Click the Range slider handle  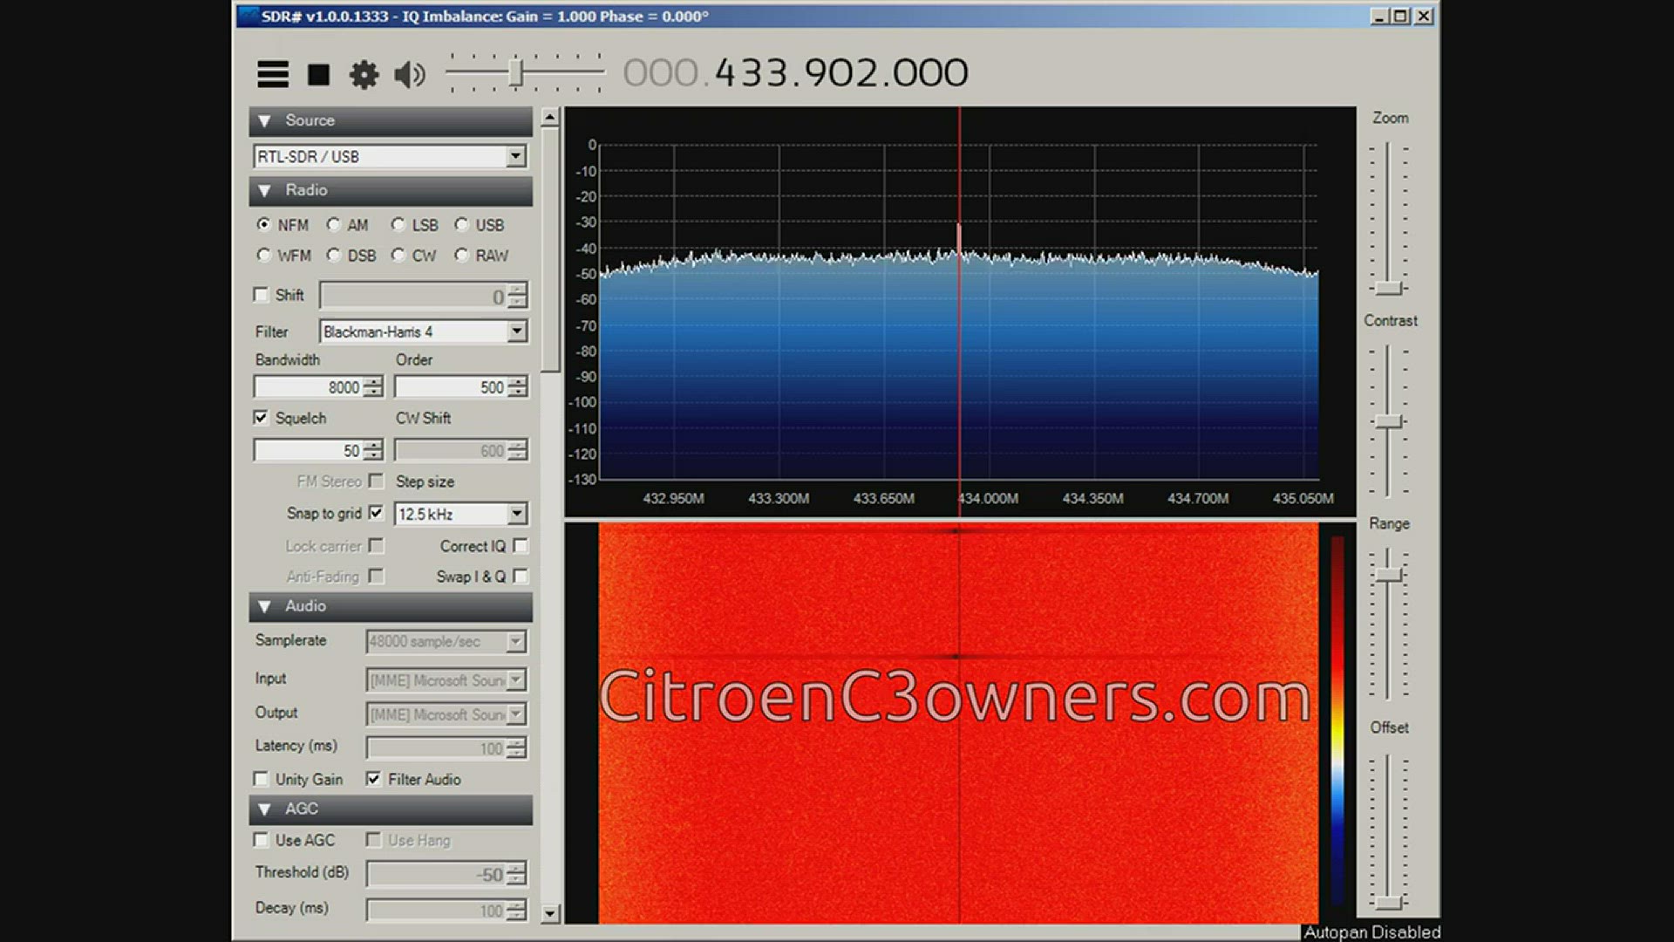click(x=1388, y=576)
